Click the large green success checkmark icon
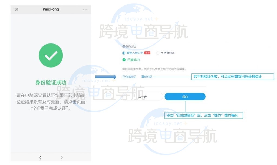The height and width of the screenshot is (165, 277). (x=51, y=55)
